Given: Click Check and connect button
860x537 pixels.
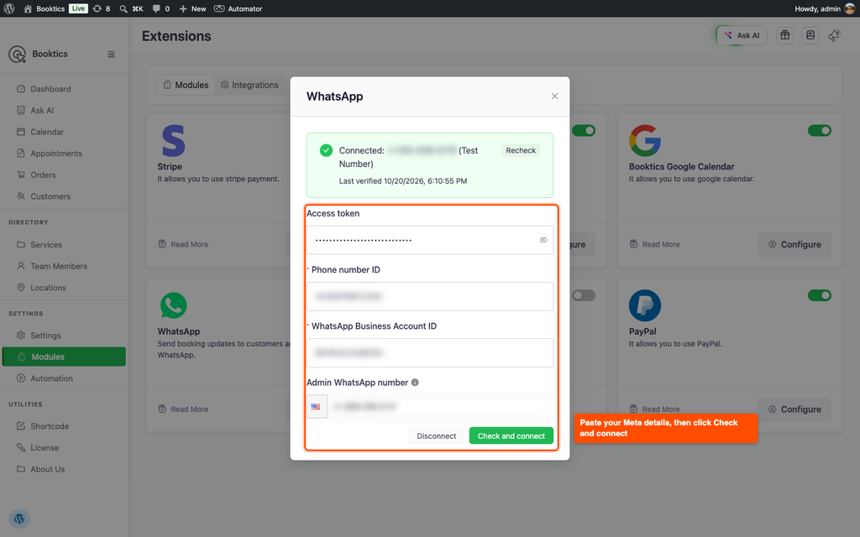Looking at the screenshot, I should [511, 435].
